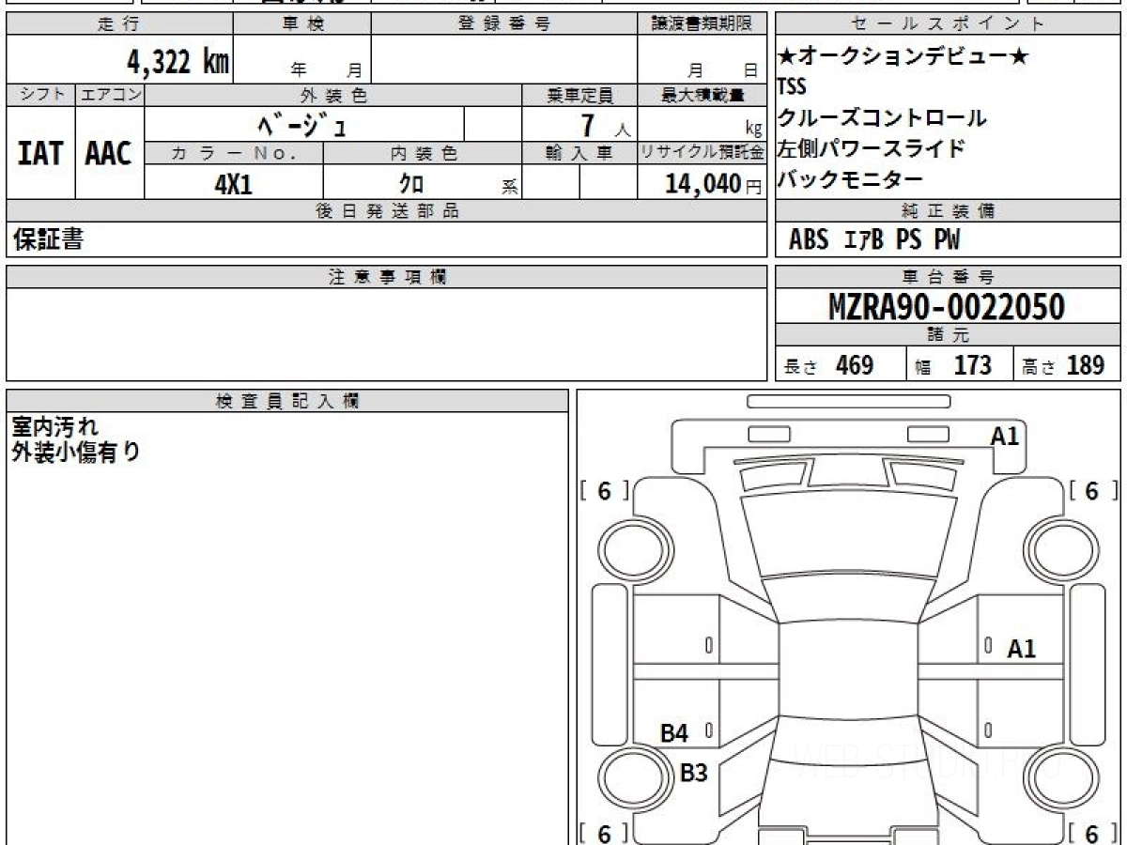Select the IAT transmission value
Image resolution: width=1127 pixels, height=845 pixels.
coord(40,152)
